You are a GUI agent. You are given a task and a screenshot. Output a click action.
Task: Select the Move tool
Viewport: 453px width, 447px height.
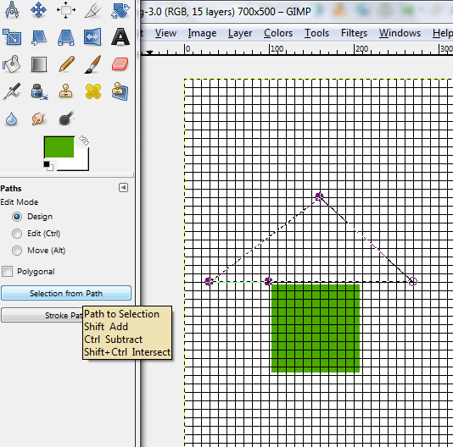pos(38,10)
